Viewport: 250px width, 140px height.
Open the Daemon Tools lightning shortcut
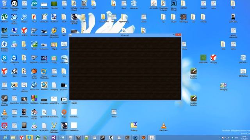point(4,44)
